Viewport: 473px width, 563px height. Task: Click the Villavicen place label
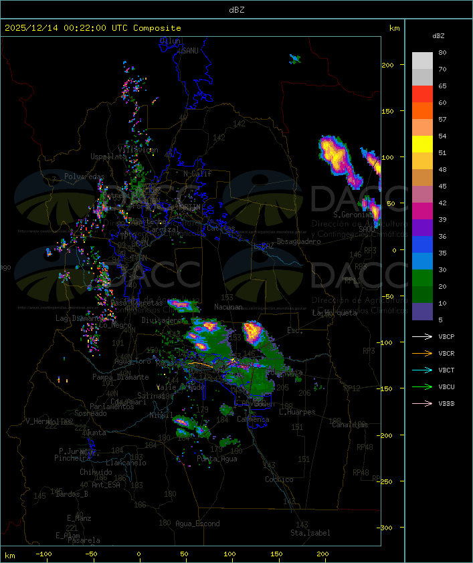click(138, 150)
